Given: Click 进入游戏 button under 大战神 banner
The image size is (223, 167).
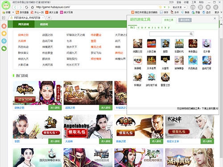Looking at the screenshot, I should point(106,141).
